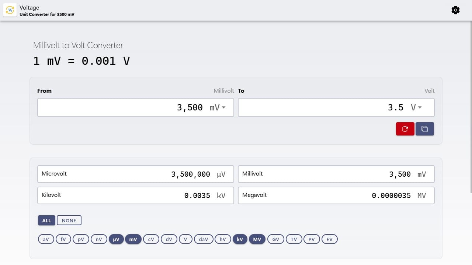Image resolution: width=472 pixels, height=265 pixels.
Task: Open the settings gear icon
Action: click(x=455, y=10)
